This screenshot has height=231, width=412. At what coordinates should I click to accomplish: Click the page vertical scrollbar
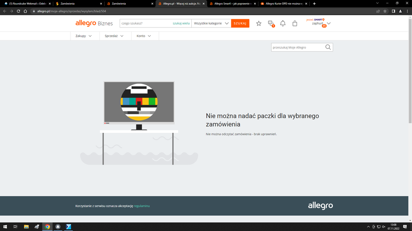click(410, 71)
